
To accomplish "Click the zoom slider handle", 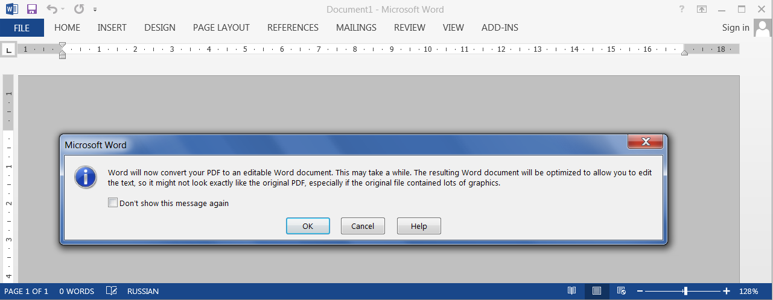I will pos(686,292).
